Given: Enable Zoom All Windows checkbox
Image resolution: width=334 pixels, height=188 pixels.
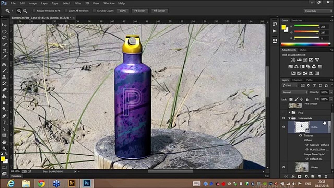Looking at the screenshot, I should coord(66,11).
